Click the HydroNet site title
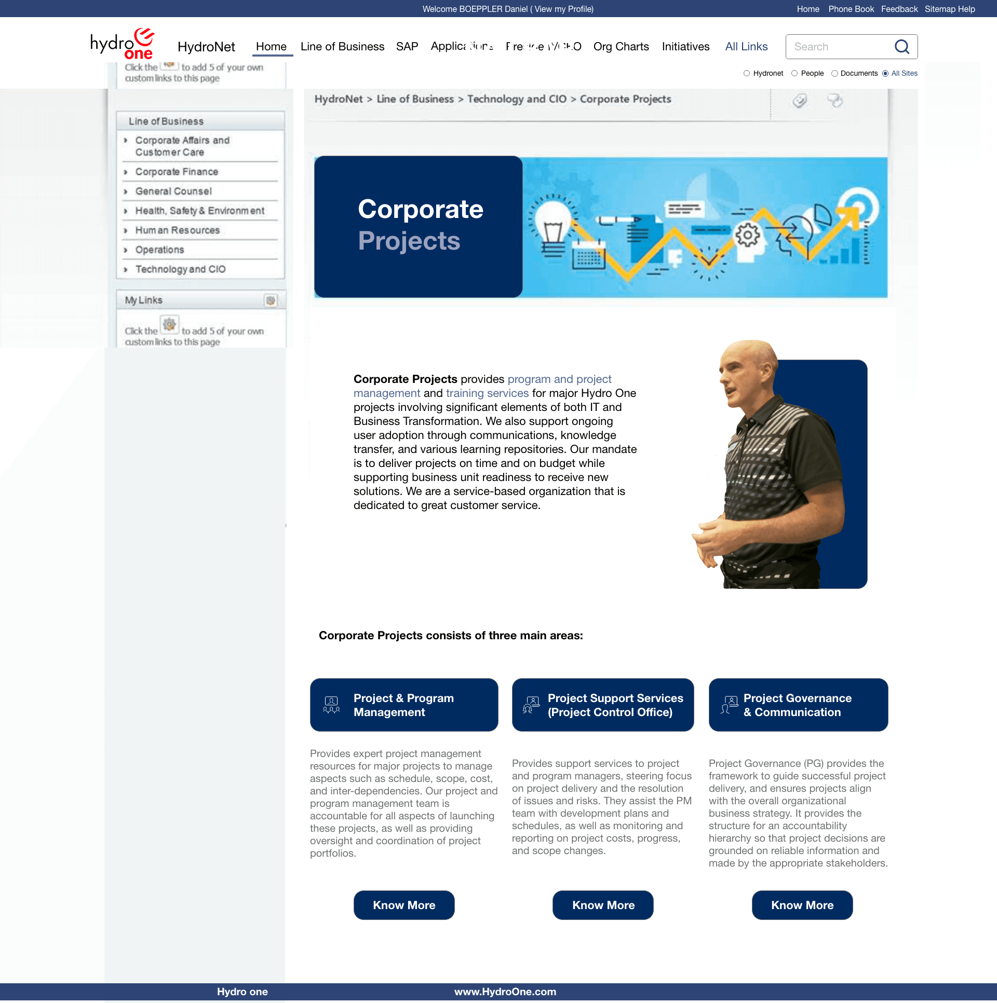Viewport: 997px width, 1003px height. click(x=206, y=47)
